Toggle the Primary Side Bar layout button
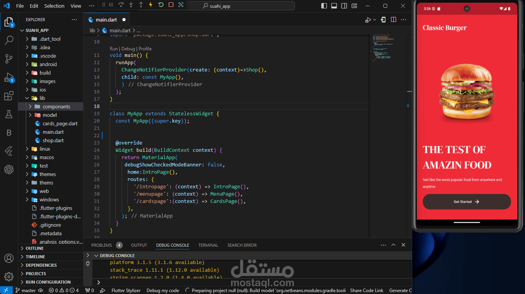Viewport: 525px width, 294px height. tap(324, 6)
